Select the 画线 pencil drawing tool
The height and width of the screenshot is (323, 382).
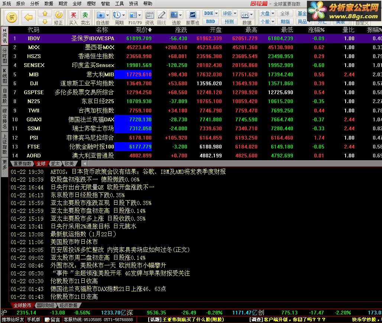(161, 15)
